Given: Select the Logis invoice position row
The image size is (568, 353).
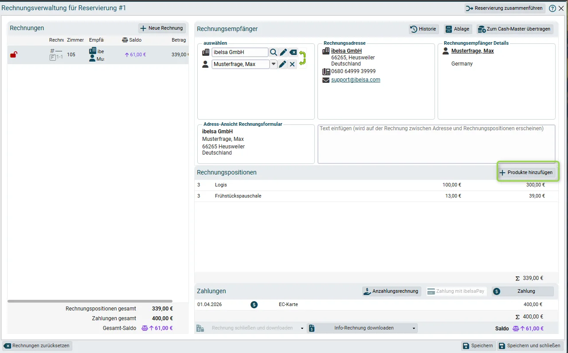Looking at the screenshot, I should [x=376, y=185].
